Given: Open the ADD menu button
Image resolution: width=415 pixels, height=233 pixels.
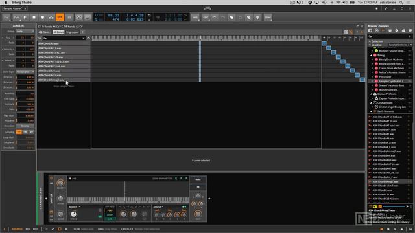Looking at the screenshot, I should (x=195, y=17).
